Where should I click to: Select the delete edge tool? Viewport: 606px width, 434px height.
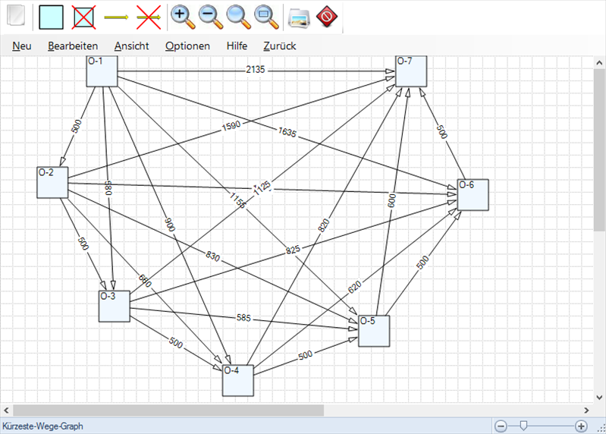tap(149, 15)
